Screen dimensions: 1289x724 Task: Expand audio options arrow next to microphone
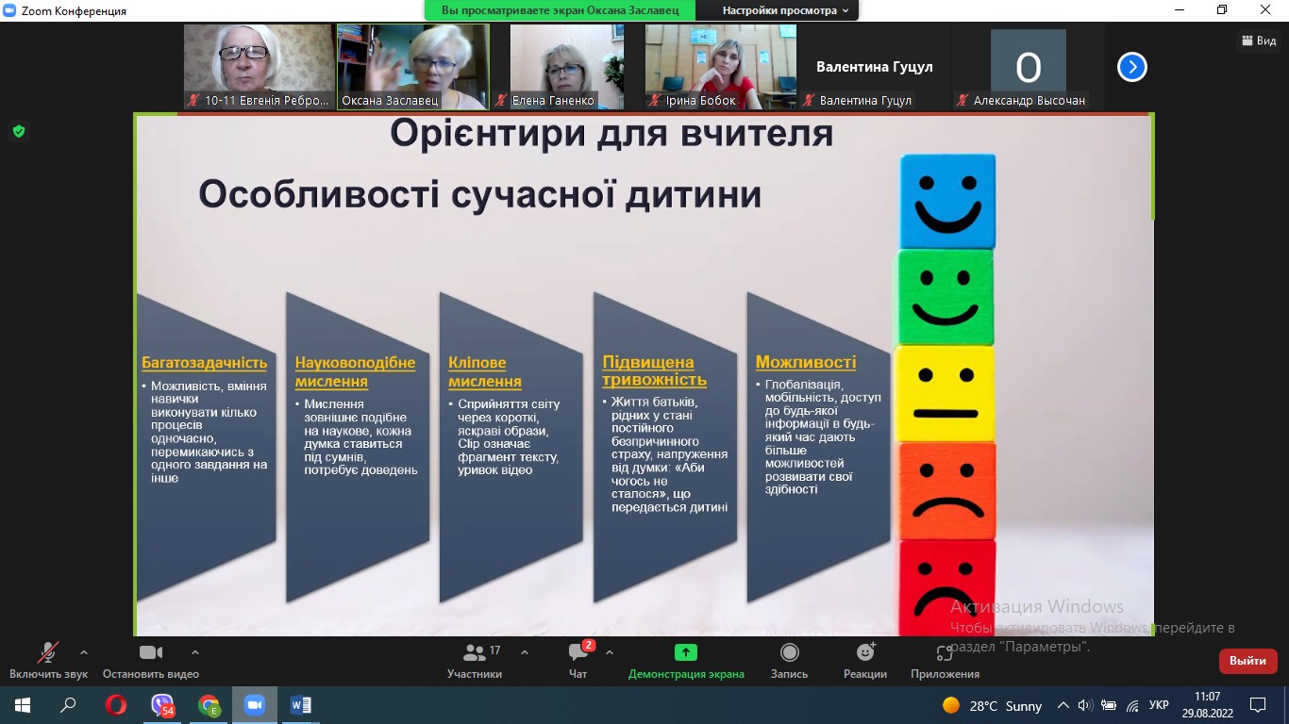(x=84, y=652)
